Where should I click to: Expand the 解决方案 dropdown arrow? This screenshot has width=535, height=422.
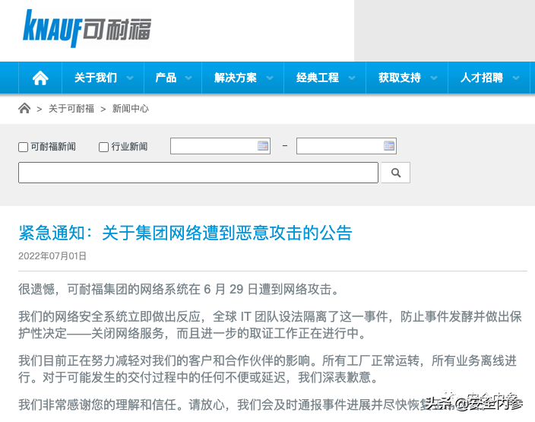point(270,78)
